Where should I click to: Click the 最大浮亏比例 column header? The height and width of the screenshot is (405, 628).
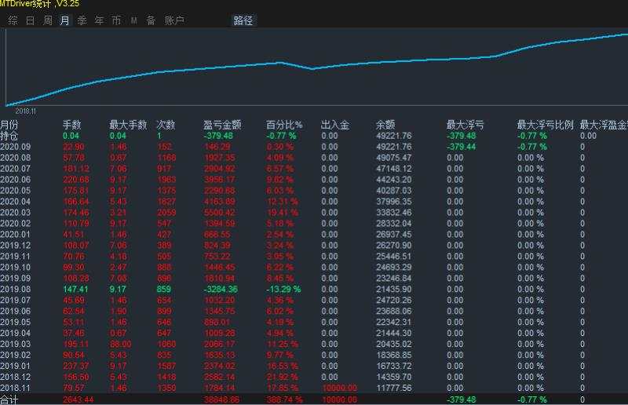click(x=545, y=125)
